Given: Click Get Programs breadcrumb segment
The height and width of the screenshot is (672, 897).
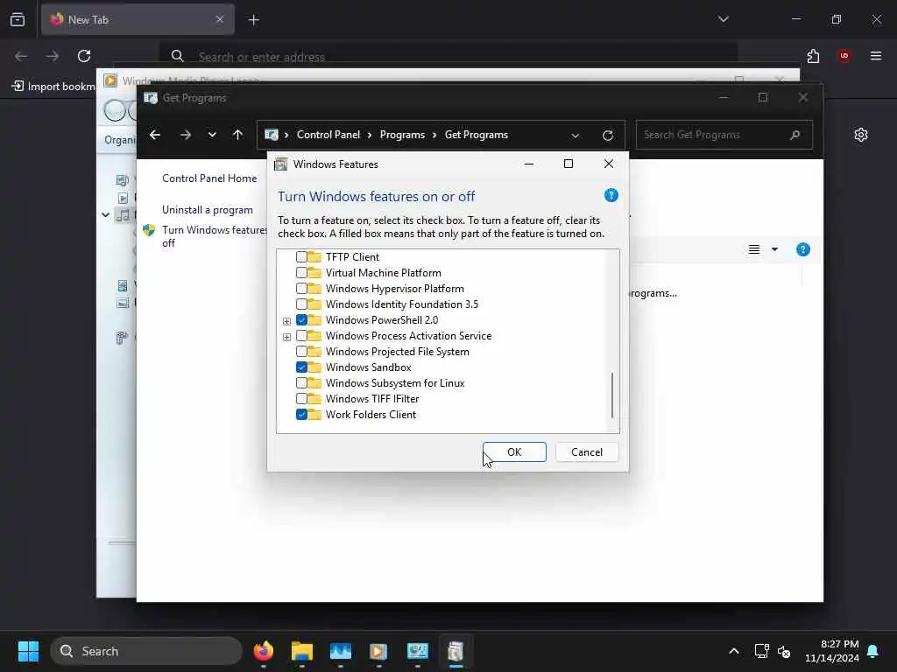Looking at the screenshot, I should point(477,135).
